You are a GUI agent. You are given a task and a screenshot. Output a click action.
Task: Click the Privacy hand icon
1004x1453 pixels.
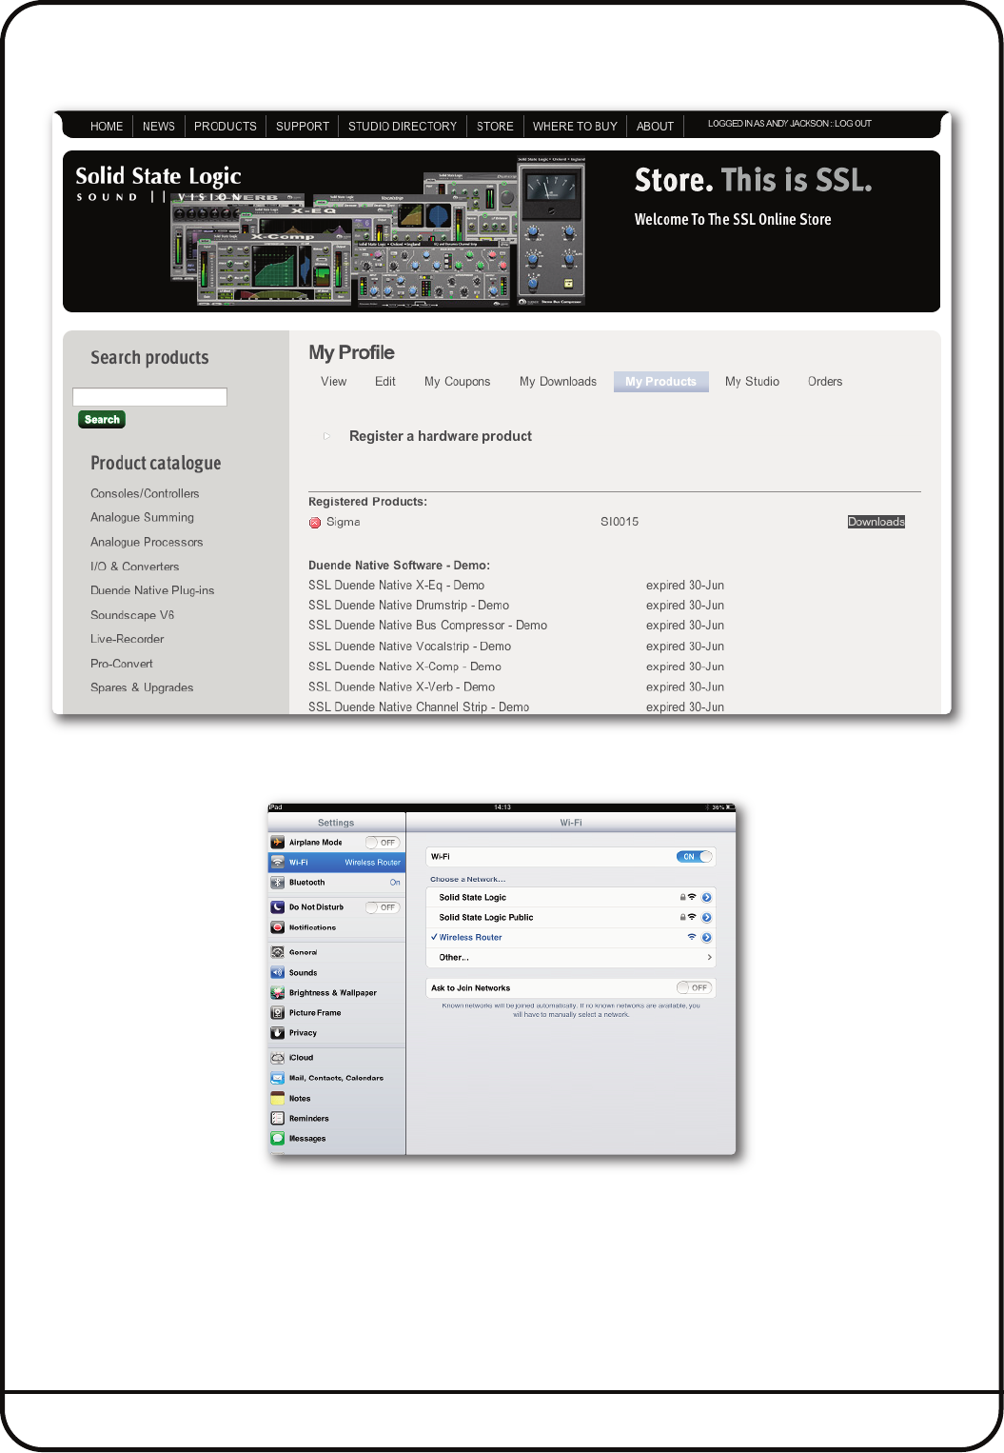point(278,1033)
